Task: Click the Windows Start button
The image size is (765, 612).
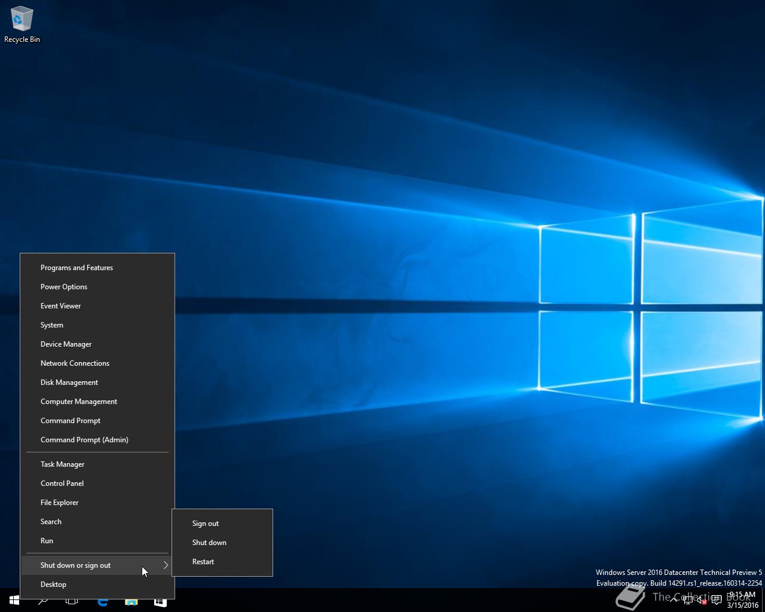Action: (14, 601)
